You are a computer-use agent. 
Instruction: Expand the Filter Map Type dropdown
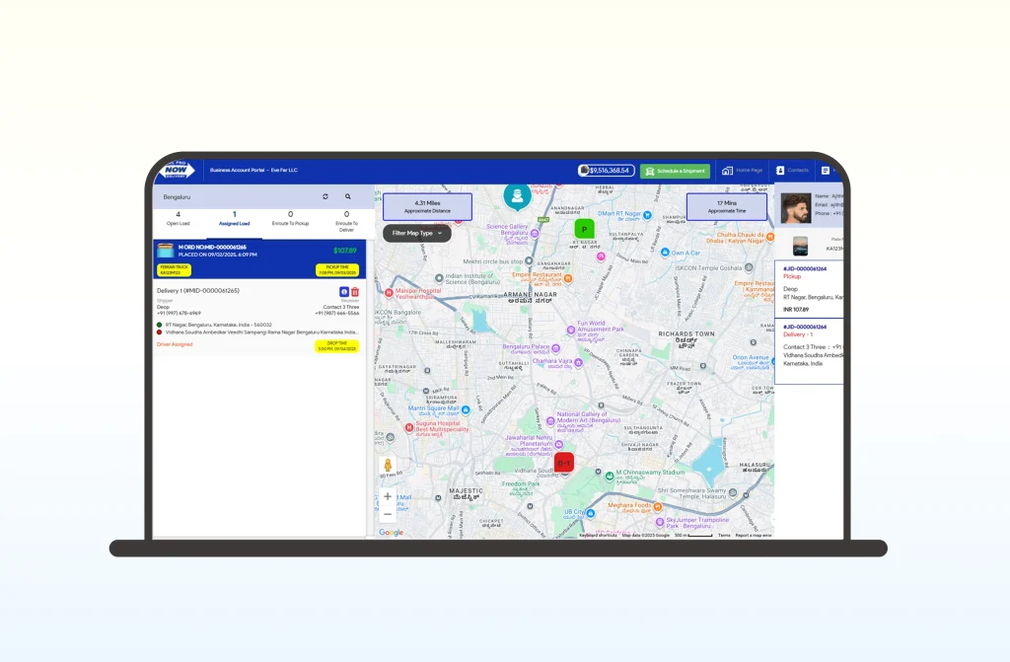(416, 233)
